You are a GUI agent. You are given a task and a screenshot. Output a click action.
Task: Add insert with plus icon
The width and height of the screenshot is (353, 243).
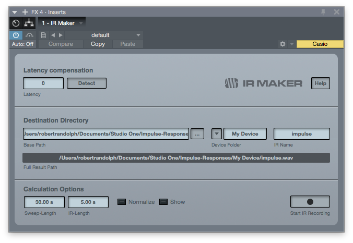25,11
